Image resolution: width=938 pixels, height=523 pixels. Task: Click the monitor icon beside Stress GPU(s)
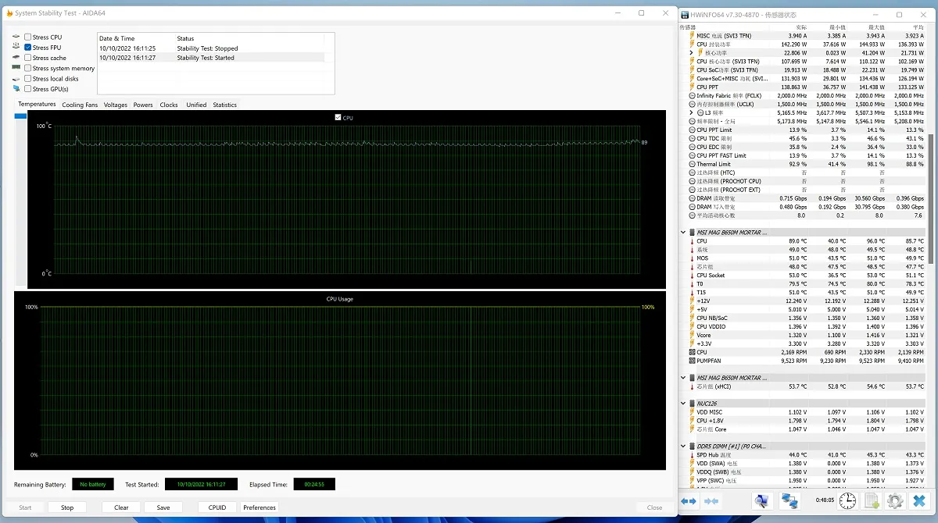tap(16, 88)
